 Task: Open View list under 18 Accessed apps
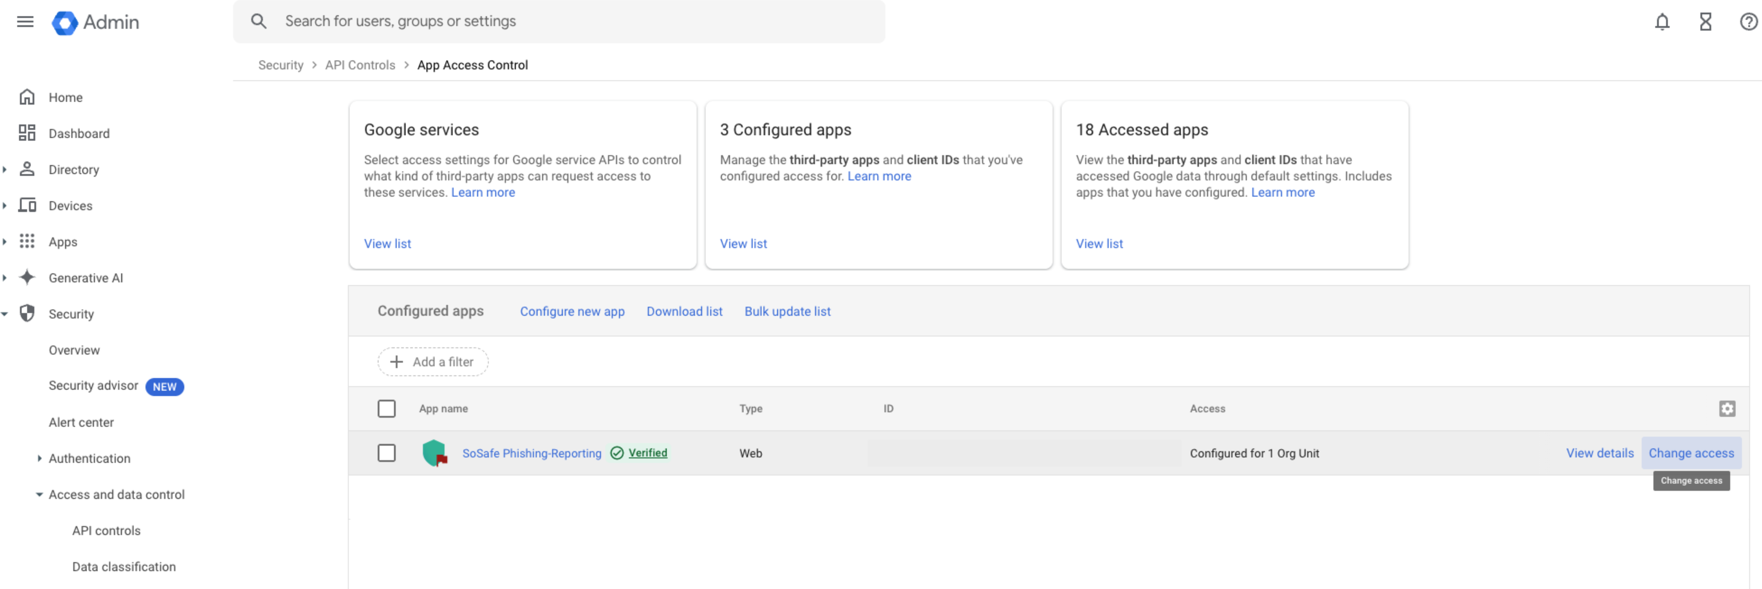[1099, 243]
